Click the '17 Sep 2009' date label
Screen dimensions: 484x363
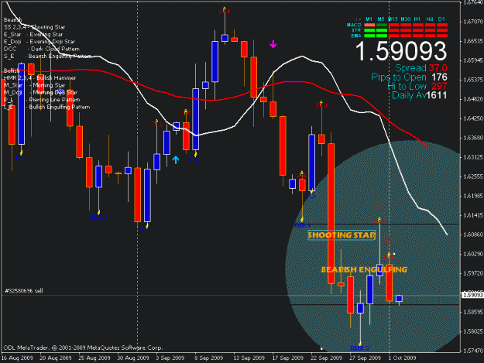click(287, 358)
